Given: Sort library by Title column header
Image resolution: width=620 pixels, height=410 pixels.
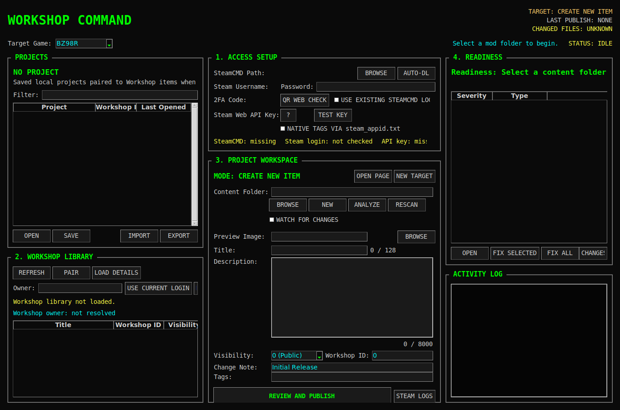Looking at the screenshot, I should (x=63, y=325).
